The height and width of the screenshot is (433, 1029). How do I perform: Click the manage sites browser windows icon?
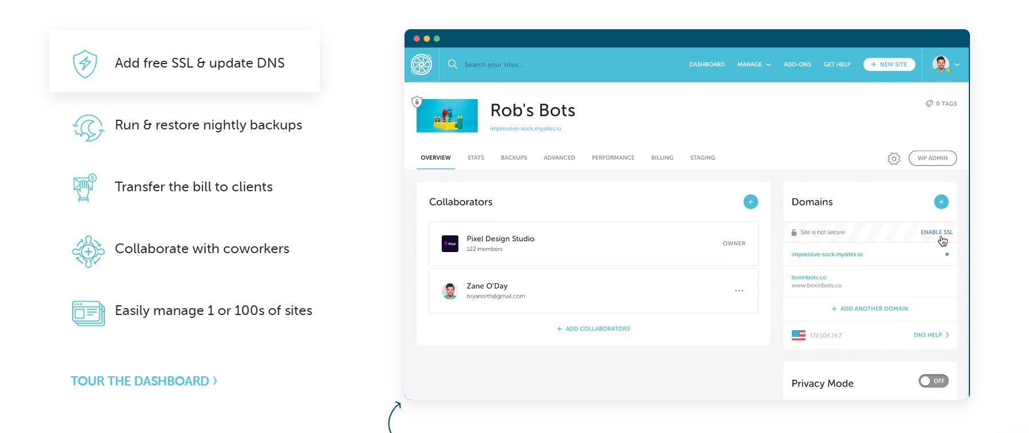tap(88, 313)
